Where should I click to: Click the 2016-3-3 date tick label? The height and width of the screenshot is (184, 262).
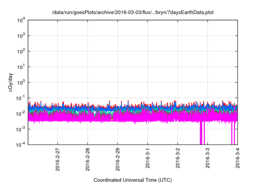[208, 158]
